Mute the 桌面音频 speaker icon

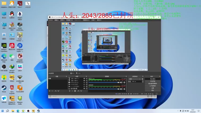point(121,89)
